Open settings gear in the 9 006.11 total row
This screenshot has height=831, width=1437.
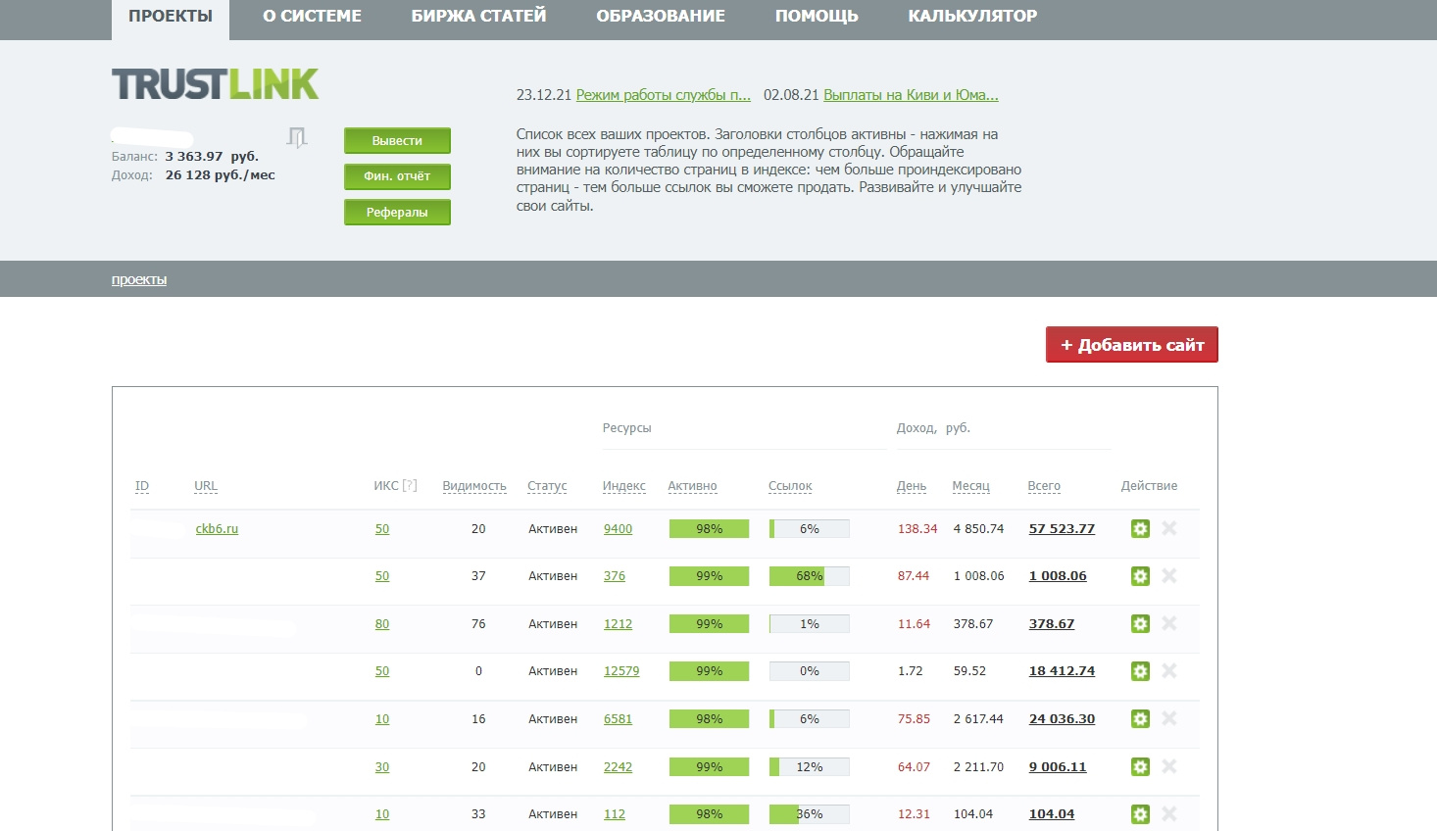[1140, 767]
